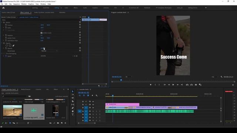Viewport: 237px width, 133px height.
Task: Go to In point in the Program monitor
Action: pyautogui.click(x=164, y=85)
